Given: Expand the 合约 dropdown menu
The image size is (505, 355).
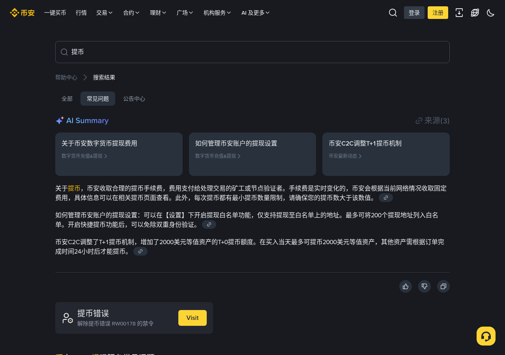Looking at the screenshot, I should pyautogui.click(x=131, y=13).
